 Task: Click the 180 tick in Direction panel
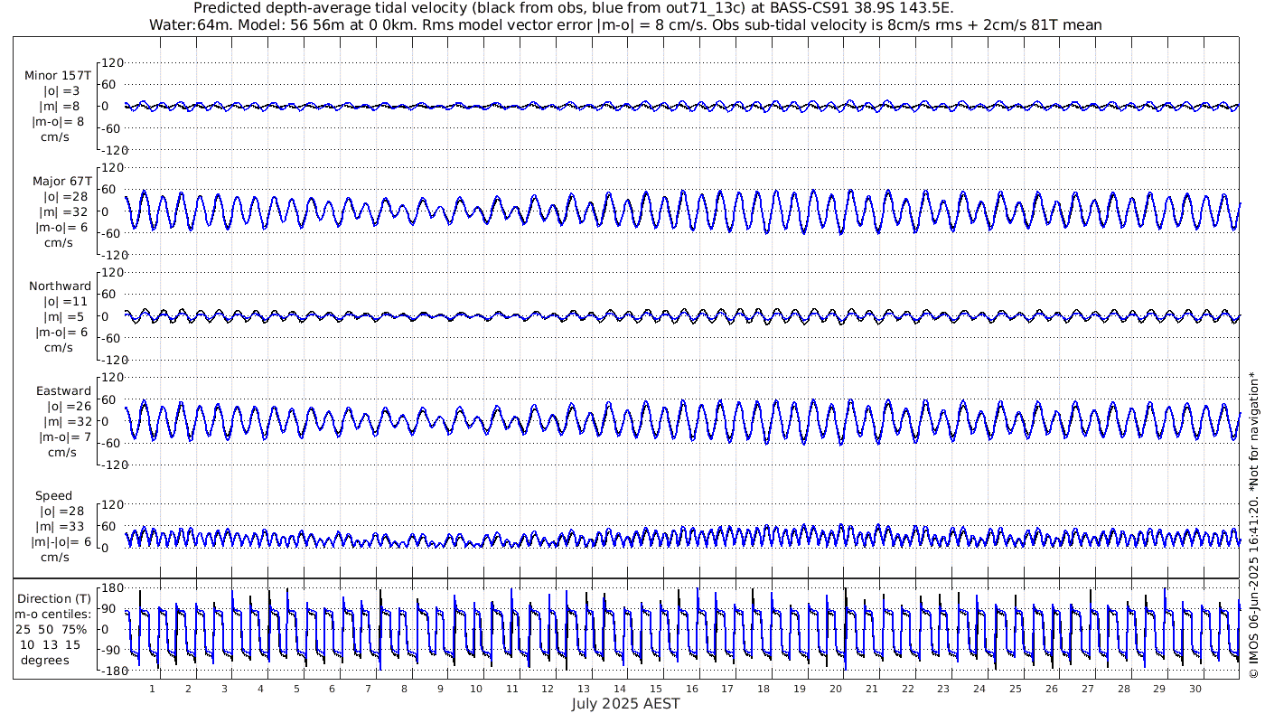coord(111,588)
